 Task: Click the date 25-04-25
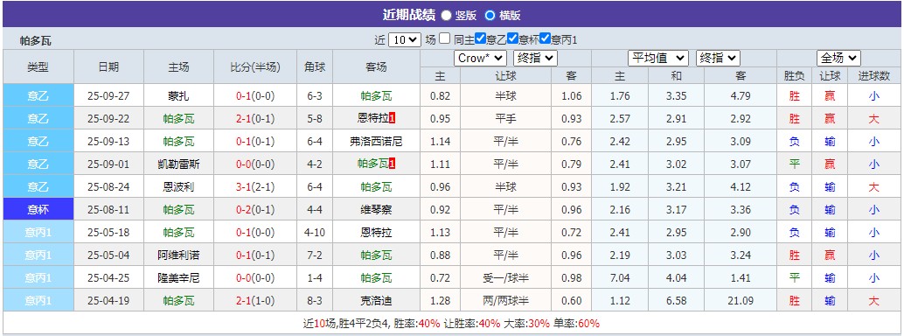[x=108, y=277]
